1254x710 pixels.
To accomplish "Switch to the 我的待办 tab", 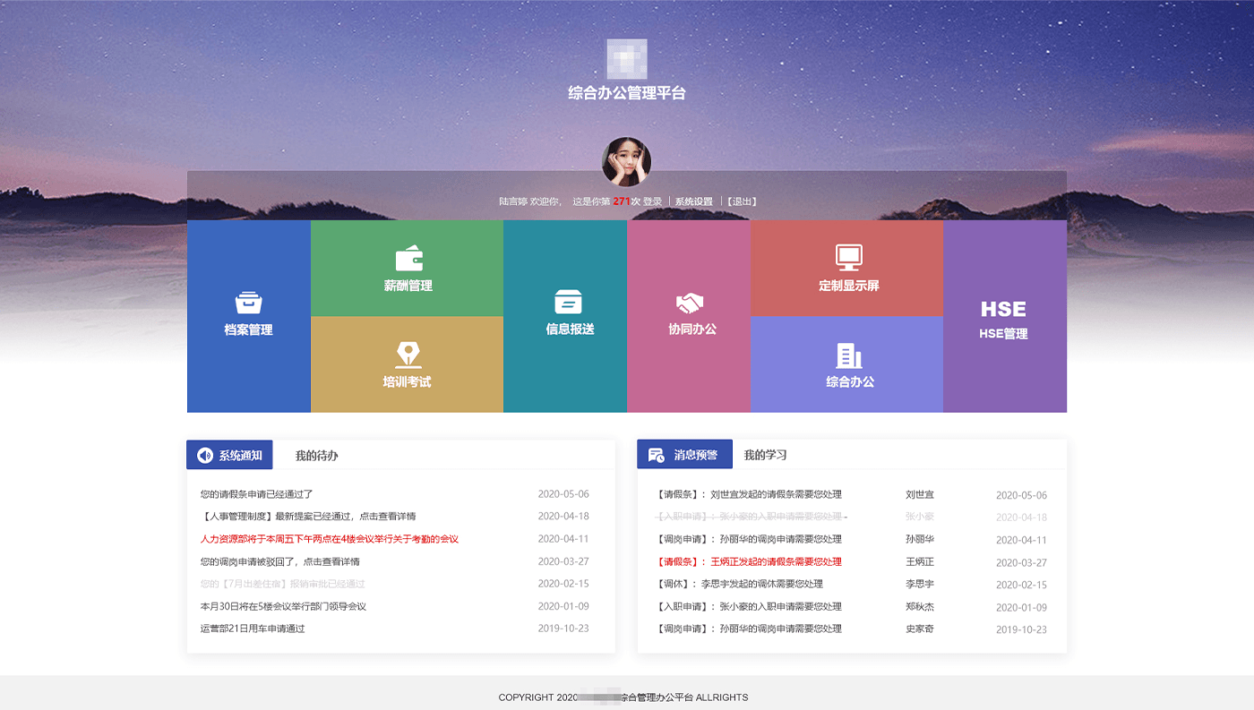I will point(317,456).
